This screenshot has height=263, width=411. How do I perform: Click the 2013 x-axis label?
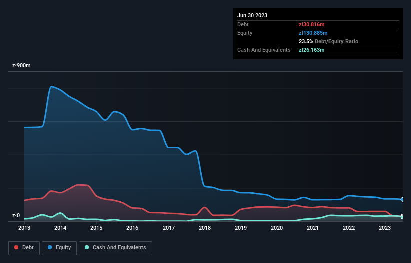tap(24, 228)
